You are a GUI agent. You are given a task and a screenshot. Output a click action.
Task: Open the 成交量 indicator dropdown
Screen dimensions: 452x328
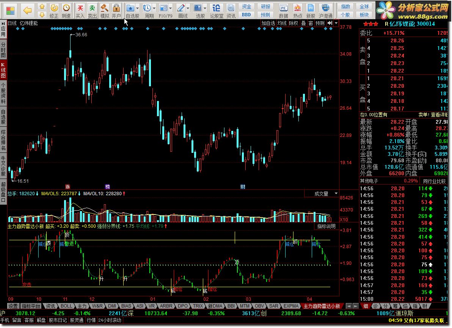336,194
